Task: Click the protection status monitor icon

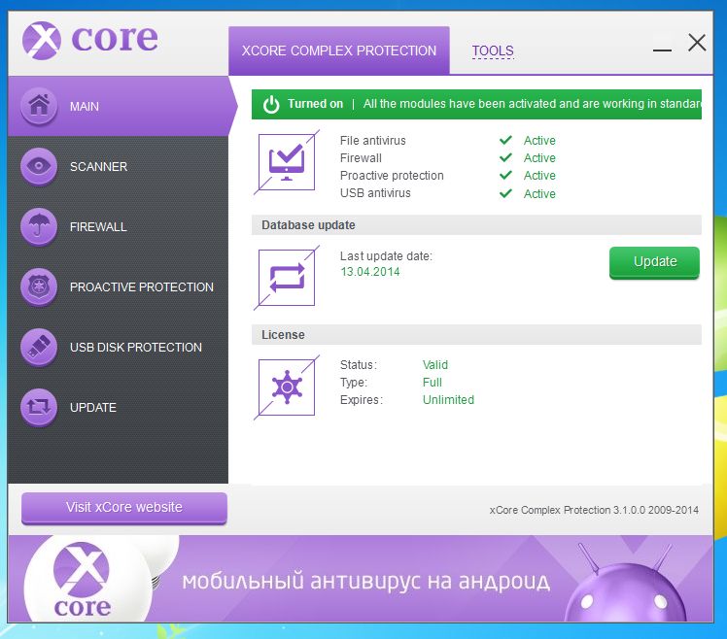Action: (x=287, y=162)
